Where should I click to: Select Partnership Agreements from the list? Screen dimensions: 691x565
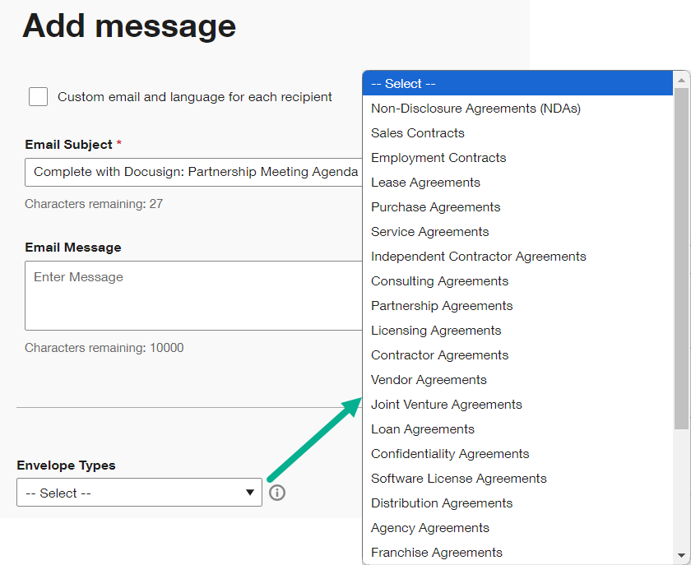coord(442,306)
